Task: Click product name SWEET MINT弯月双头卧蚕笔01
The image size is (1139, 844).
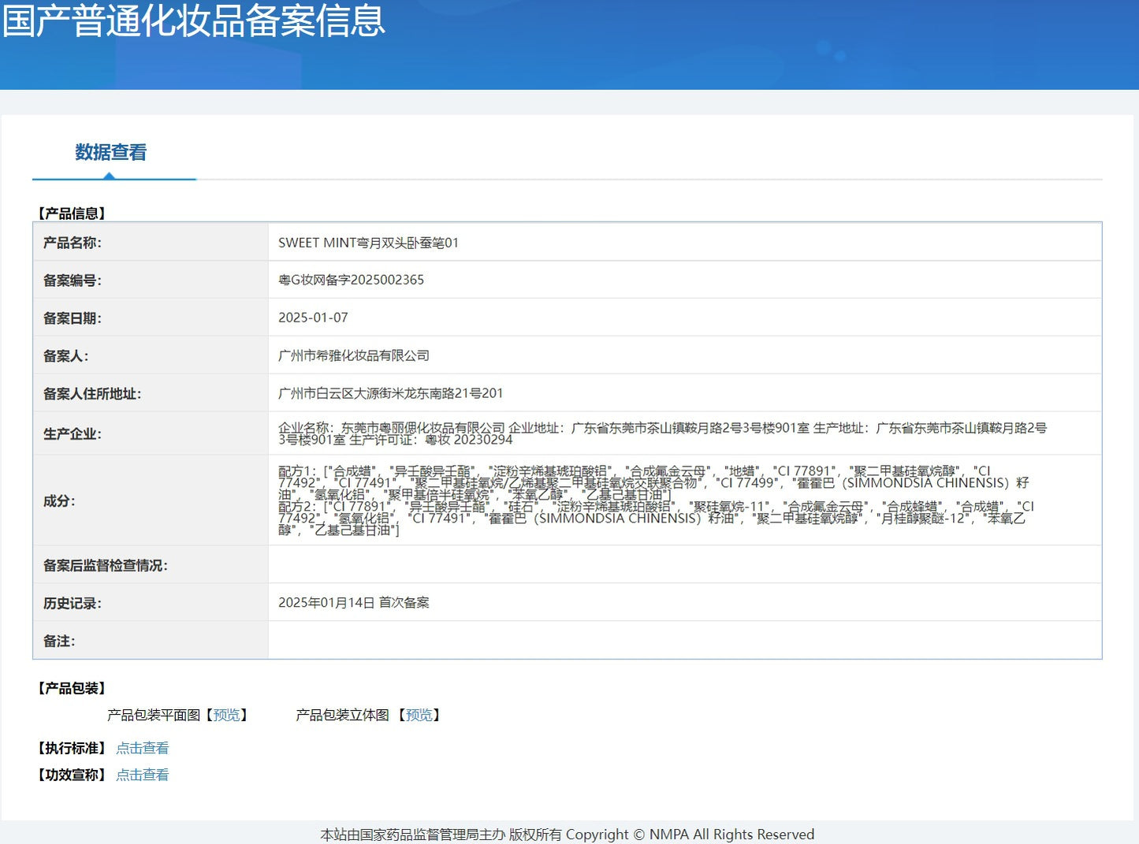Action: pyautogui.click(x=368, y=243)
